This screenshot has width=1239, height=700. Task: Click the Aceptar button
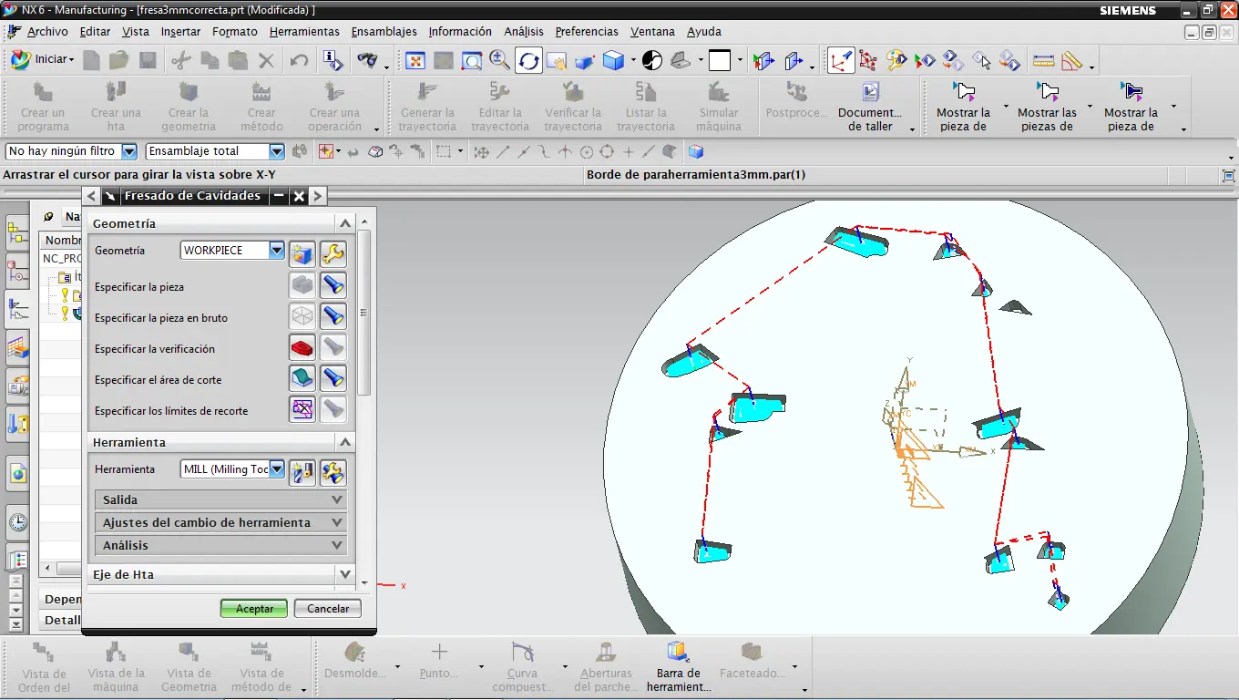[254, 608]
